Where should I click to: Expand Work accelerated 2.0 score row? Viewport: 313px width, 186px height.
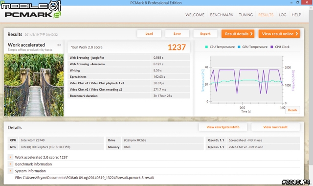(x=10, y=157)
